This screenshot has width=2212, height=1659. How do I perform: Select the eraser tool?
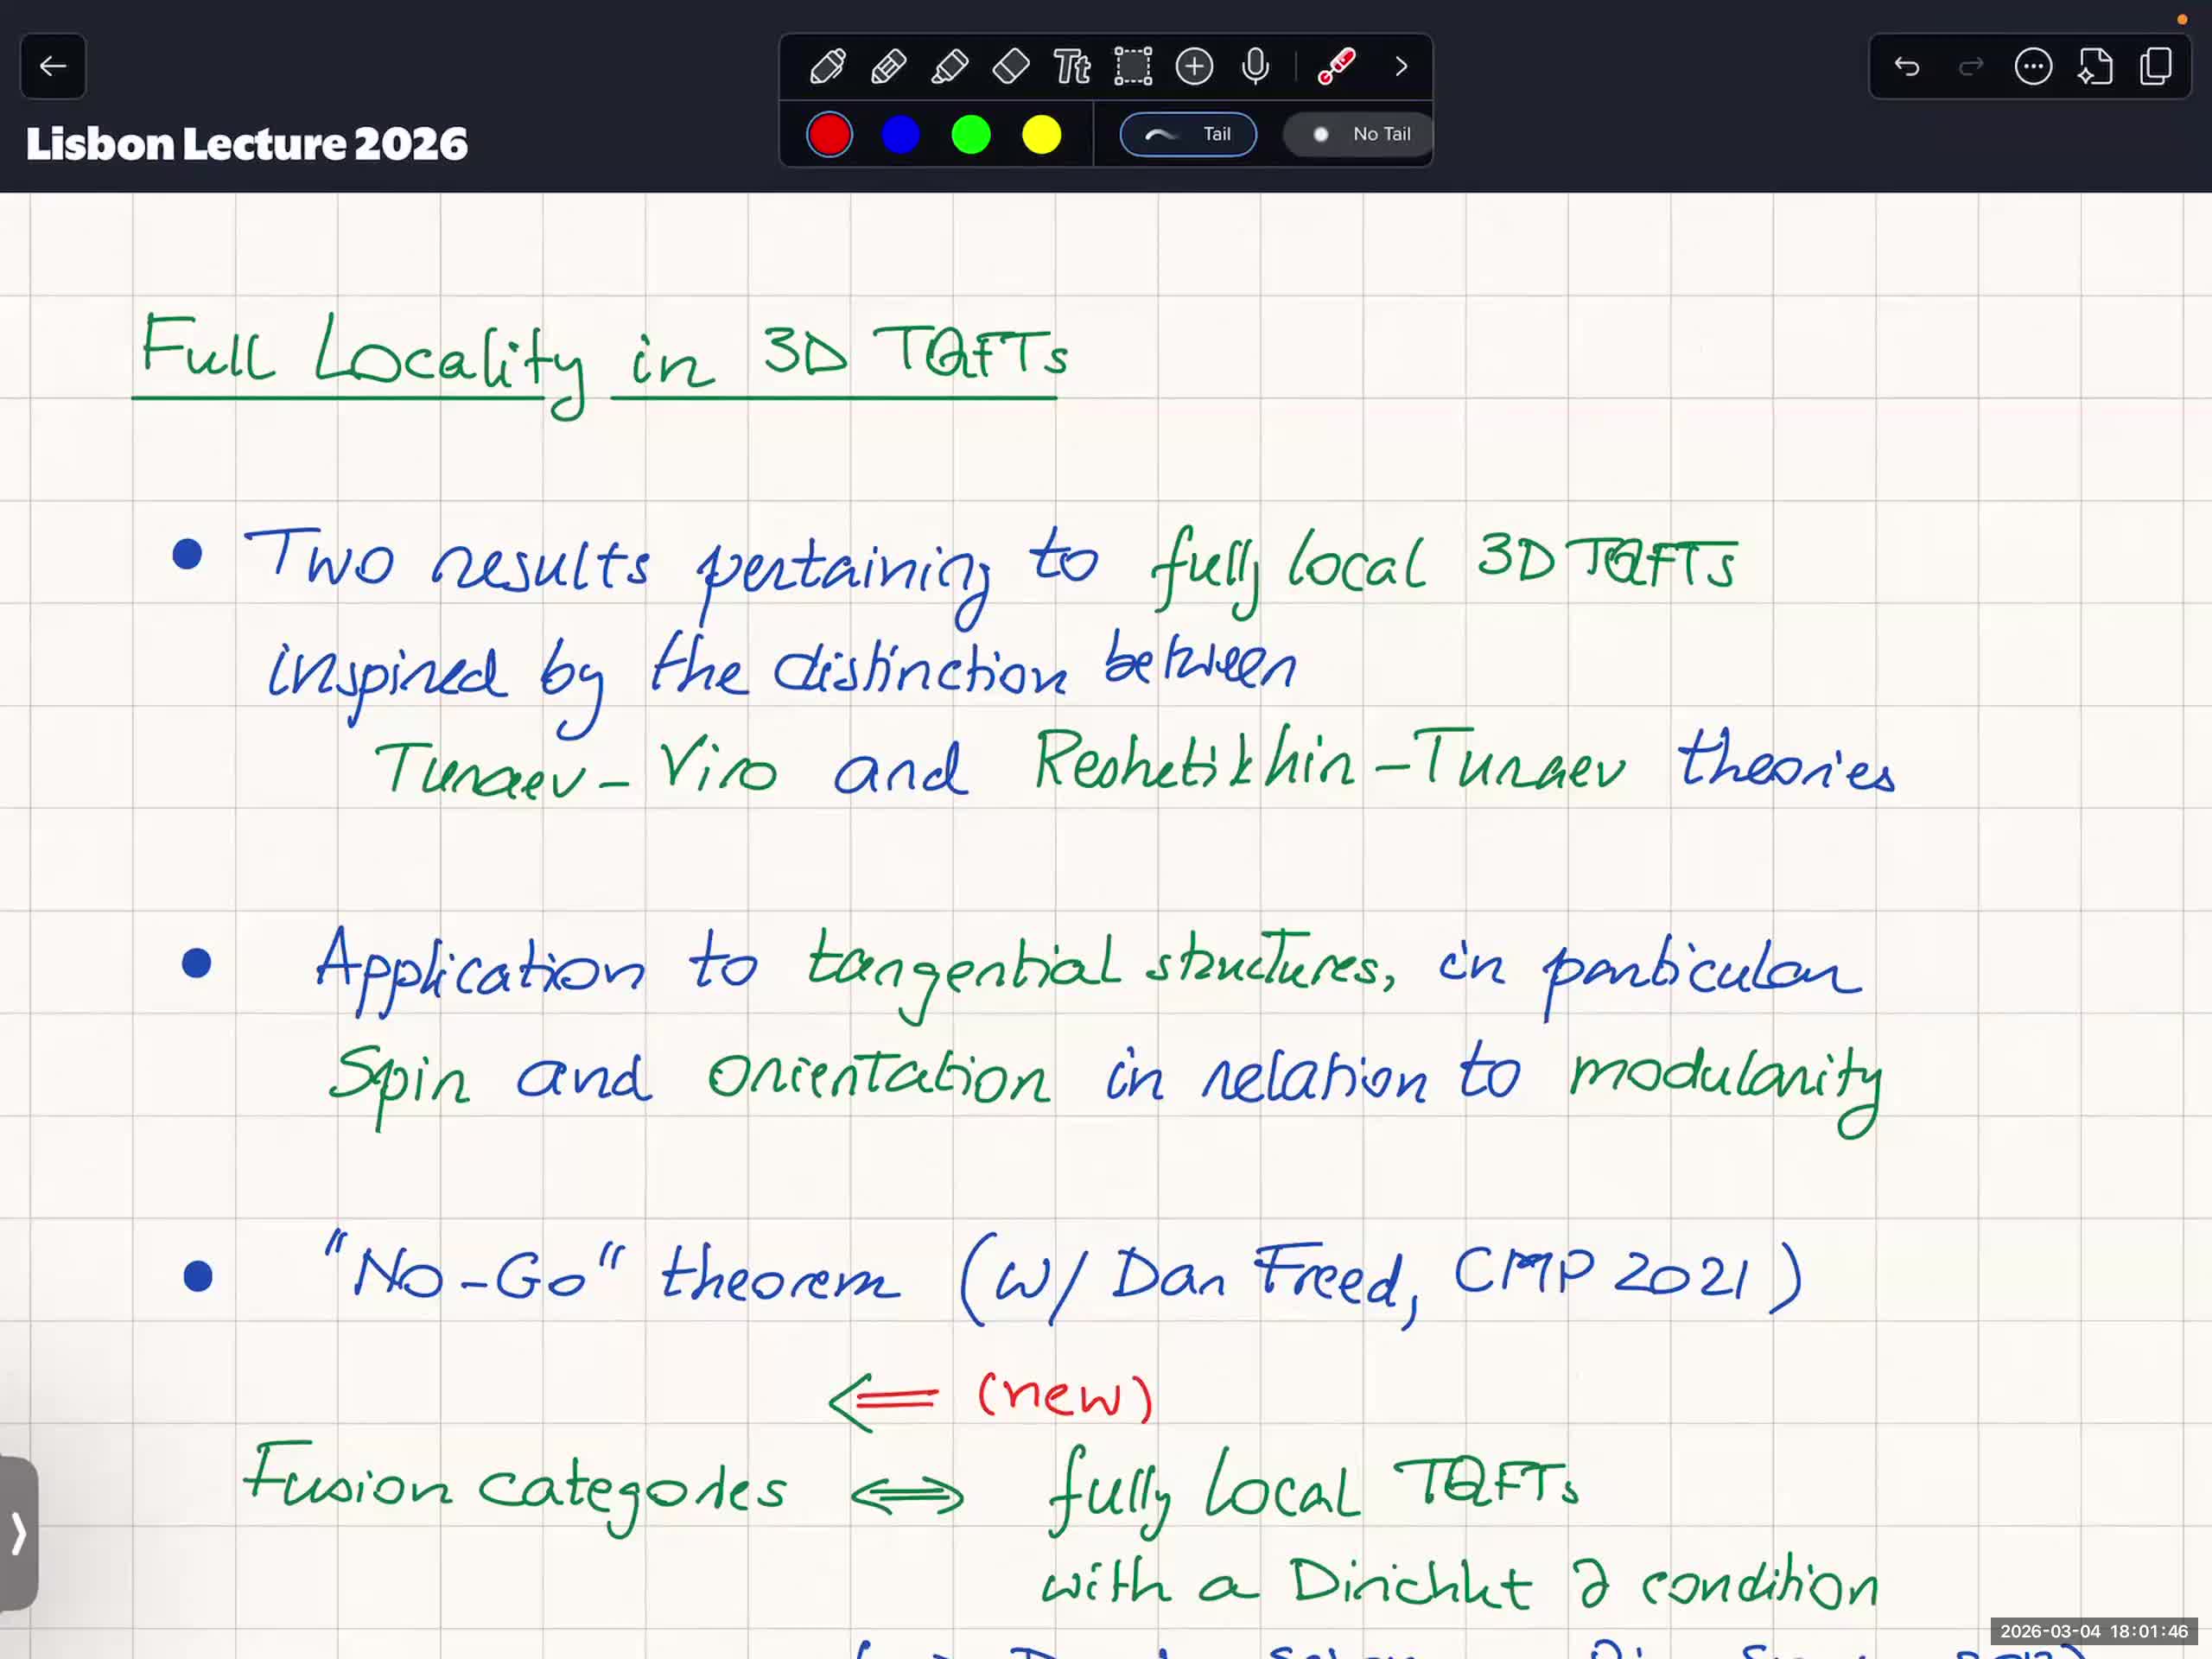pyautogui.click(x=1011, y=67)
